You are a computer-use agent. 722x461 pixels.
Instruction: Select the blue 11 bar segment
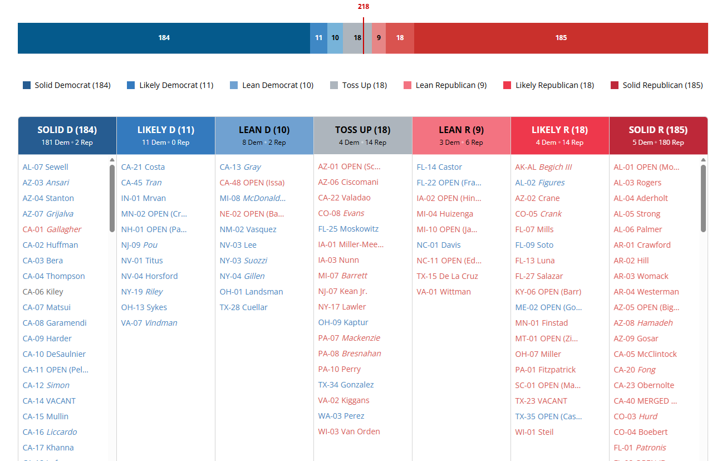click(x=318, y=38)
